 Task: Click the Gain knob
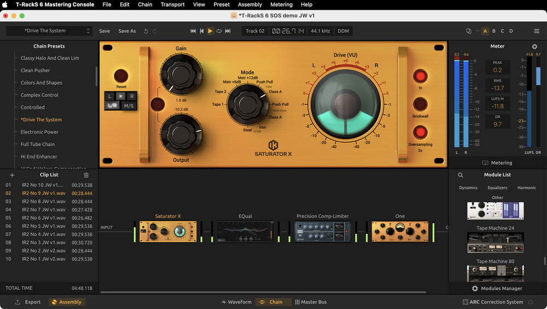pyautogui.click(x=181, y=74)
